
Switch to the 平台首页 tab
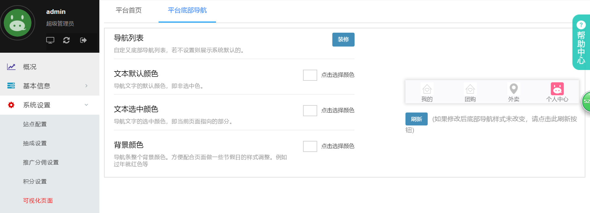pyautogui.click(x=128, y=10)
